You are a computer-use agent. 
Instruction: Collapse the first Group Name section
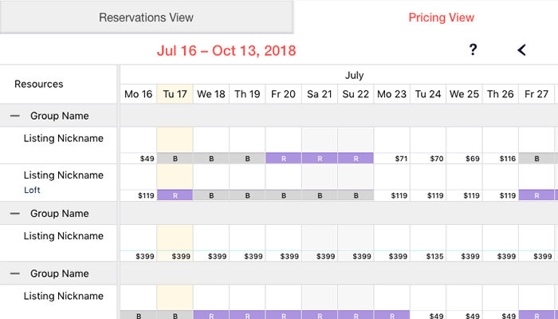click(15, 116)
